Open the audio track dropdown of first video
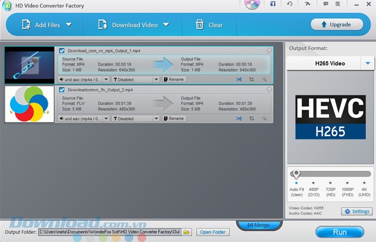376x242 pixels. (x=84, y=79)
